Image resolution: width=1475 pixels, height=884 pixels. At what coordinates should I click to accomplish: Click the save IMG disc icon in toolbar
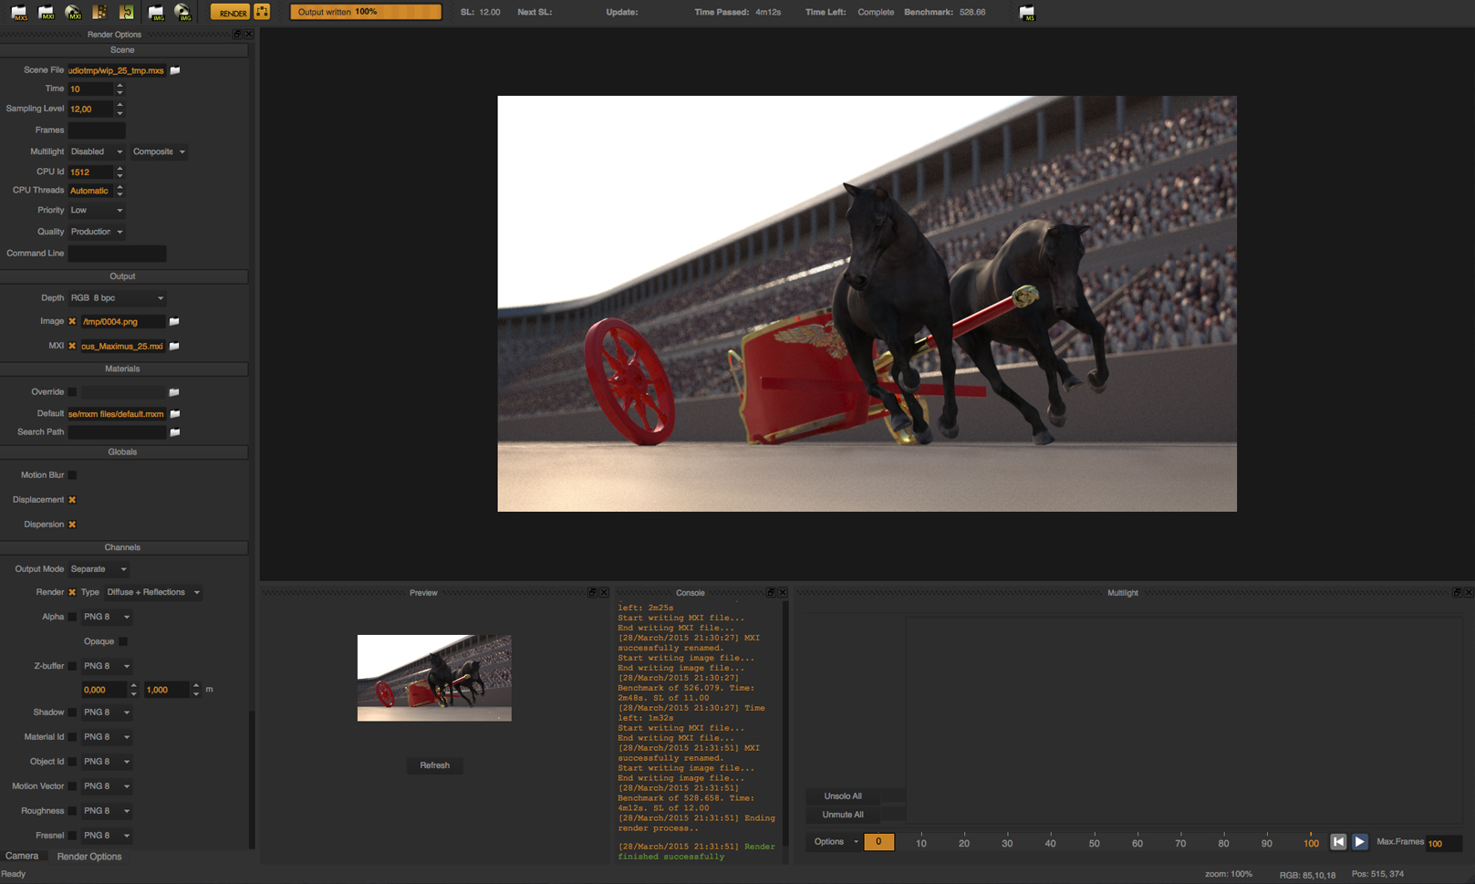pos(183,13)
